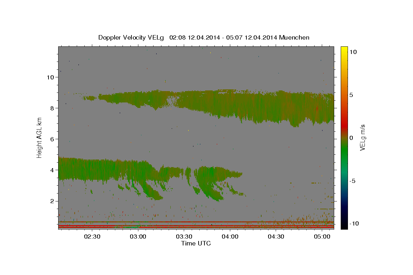Click the colorbar value 10 label

pyautogui.click(x=353, y=52)
